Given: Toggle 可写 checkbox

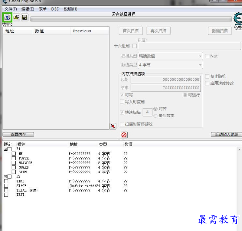Looking at the screenshot, I should point(122,95).
